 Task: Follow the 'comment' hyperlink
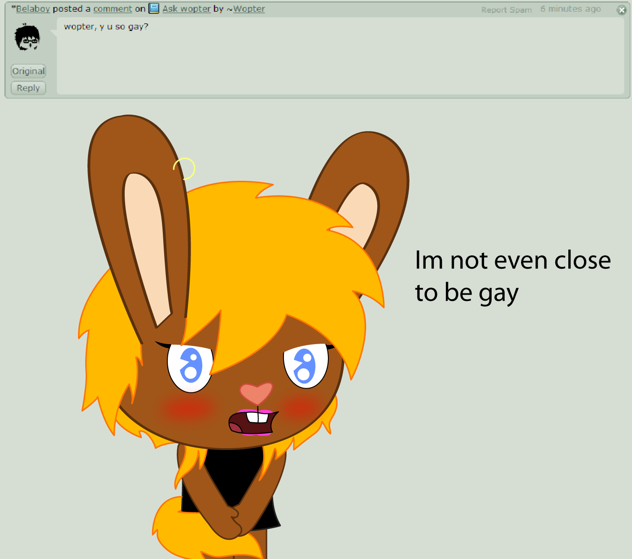coord(113,9)
